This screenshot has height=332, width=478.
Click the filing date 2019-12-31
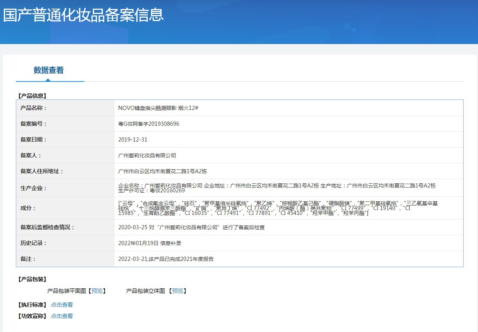(133, 140)
